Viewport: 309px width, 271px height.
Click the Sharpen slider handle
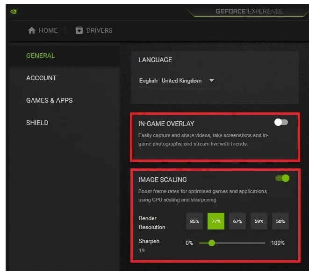pos(212,243)
